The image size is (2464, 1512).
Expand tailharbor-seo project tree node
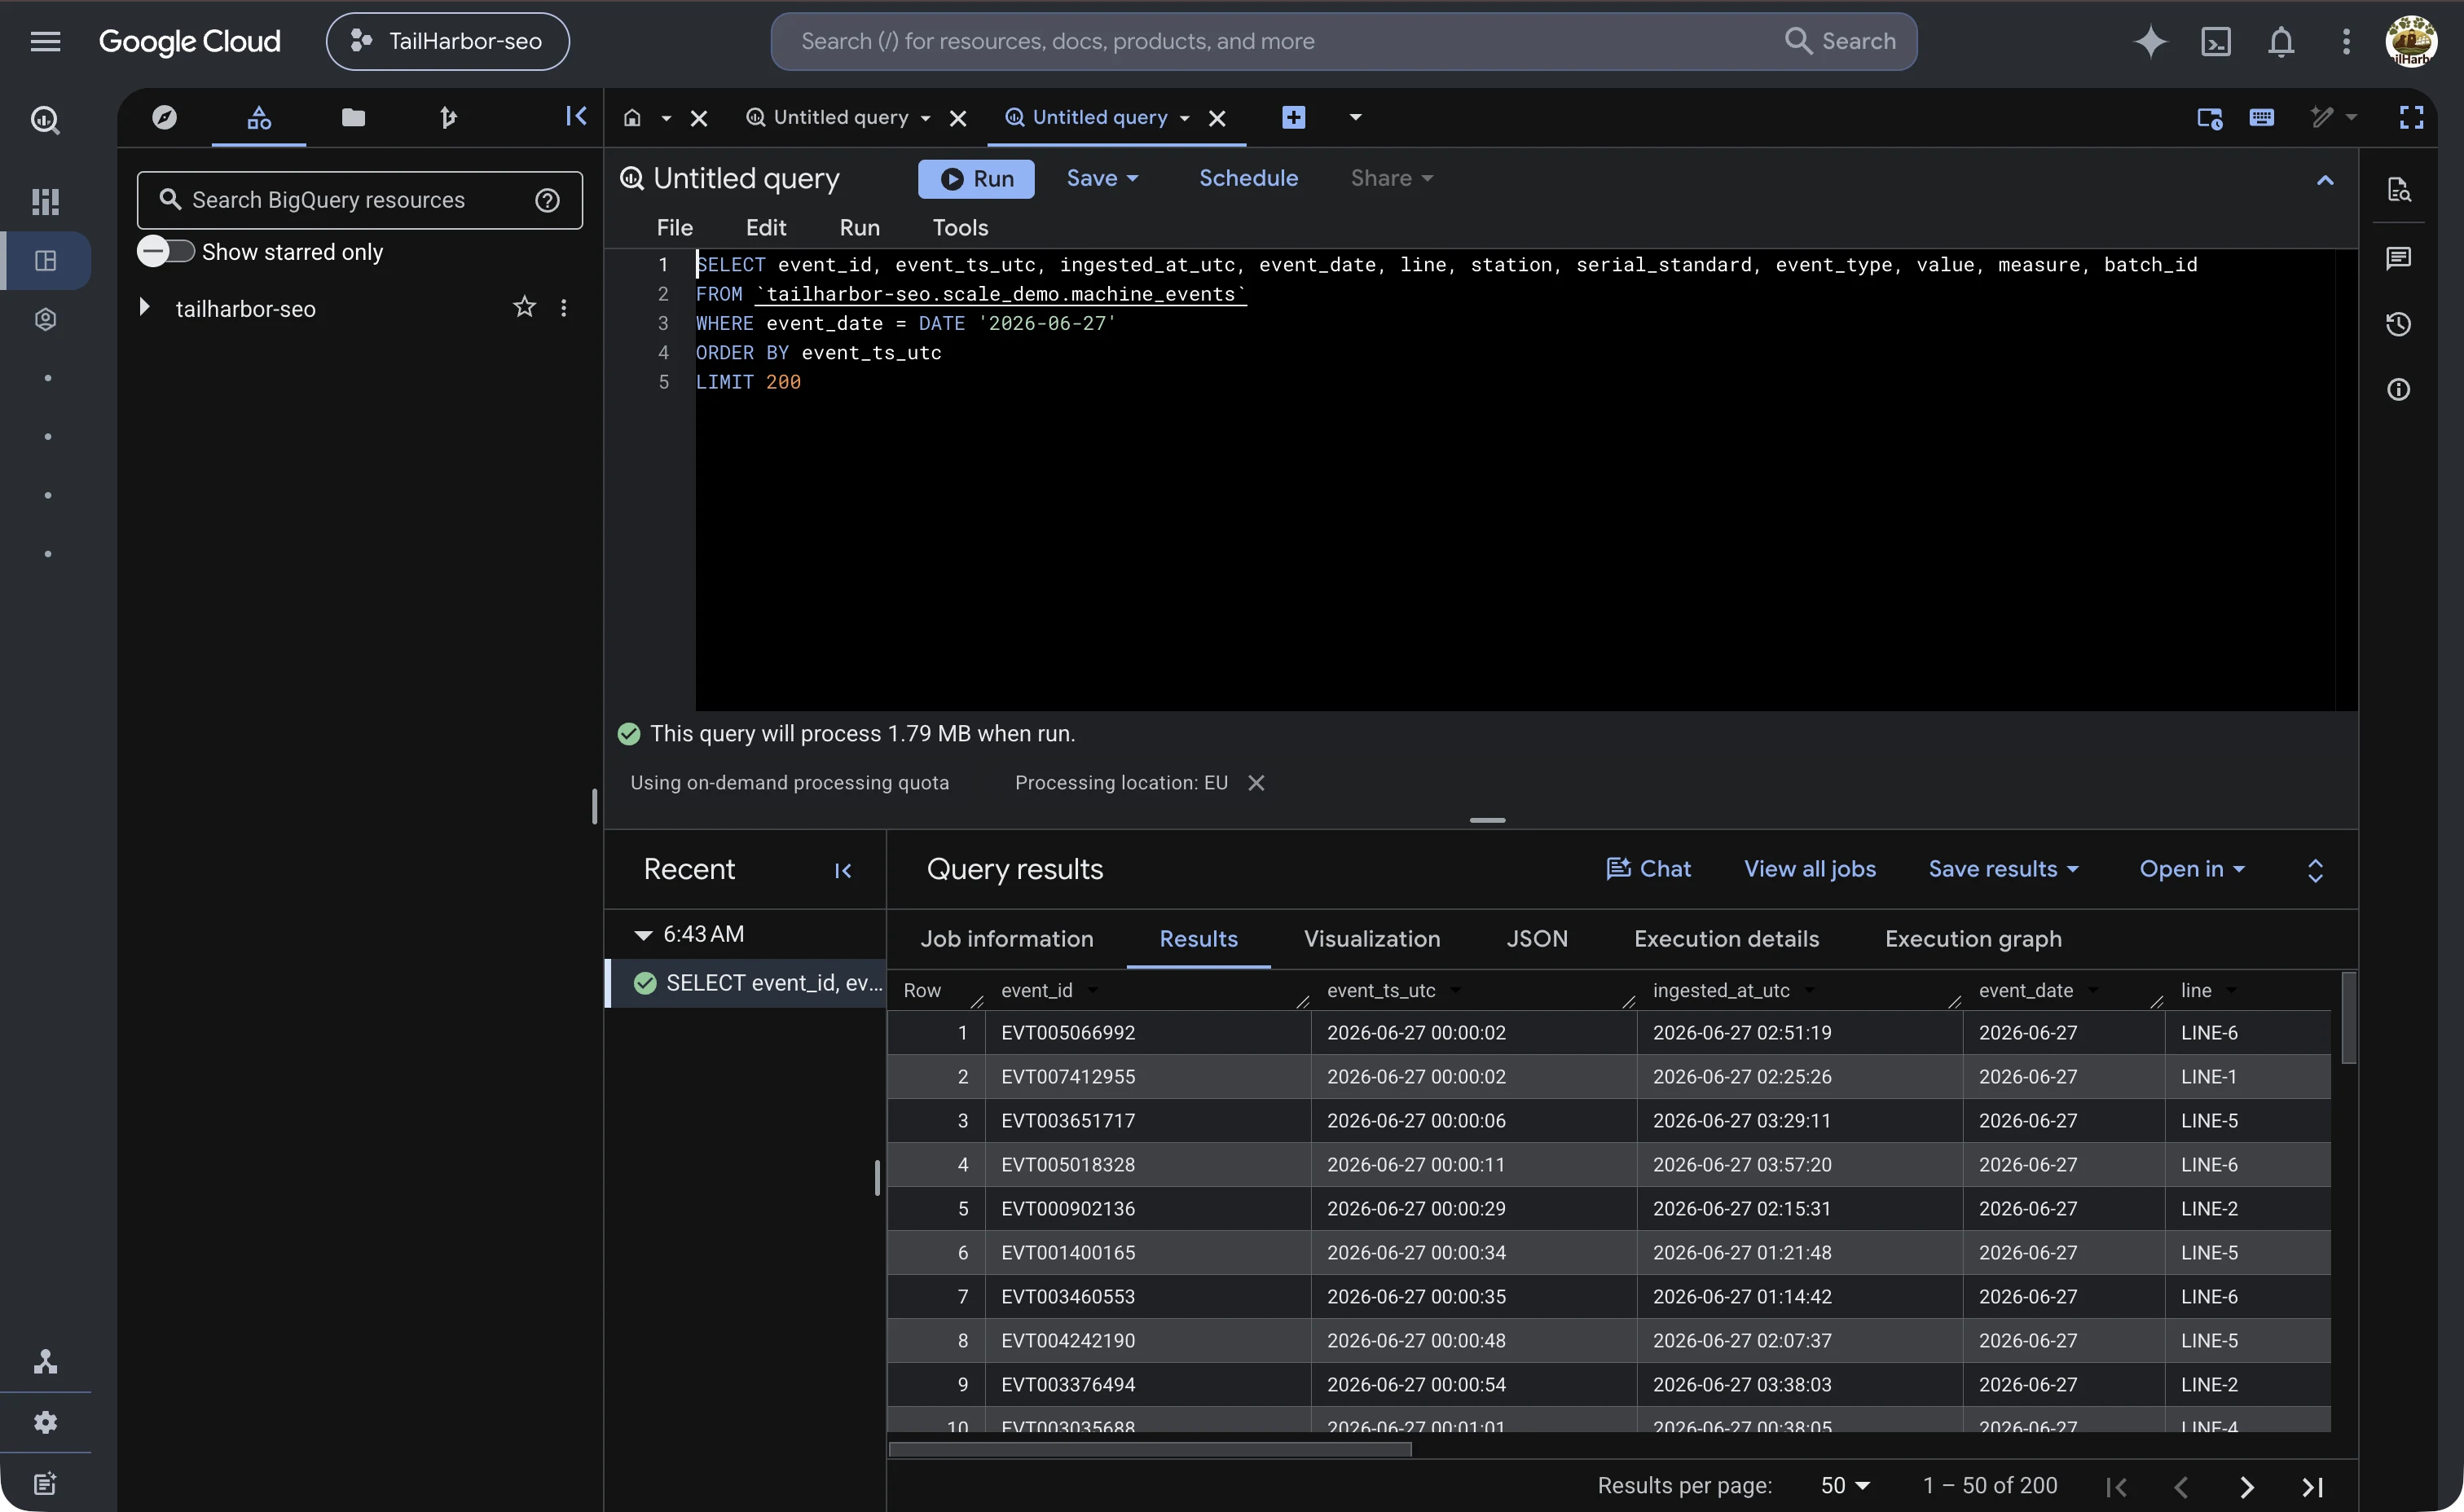144,307
